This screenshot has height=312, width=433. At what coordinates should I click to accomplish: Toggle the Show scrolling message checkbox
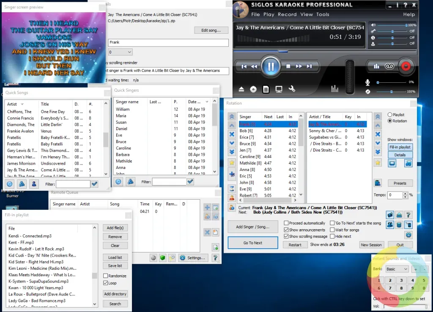pos(286,236)
